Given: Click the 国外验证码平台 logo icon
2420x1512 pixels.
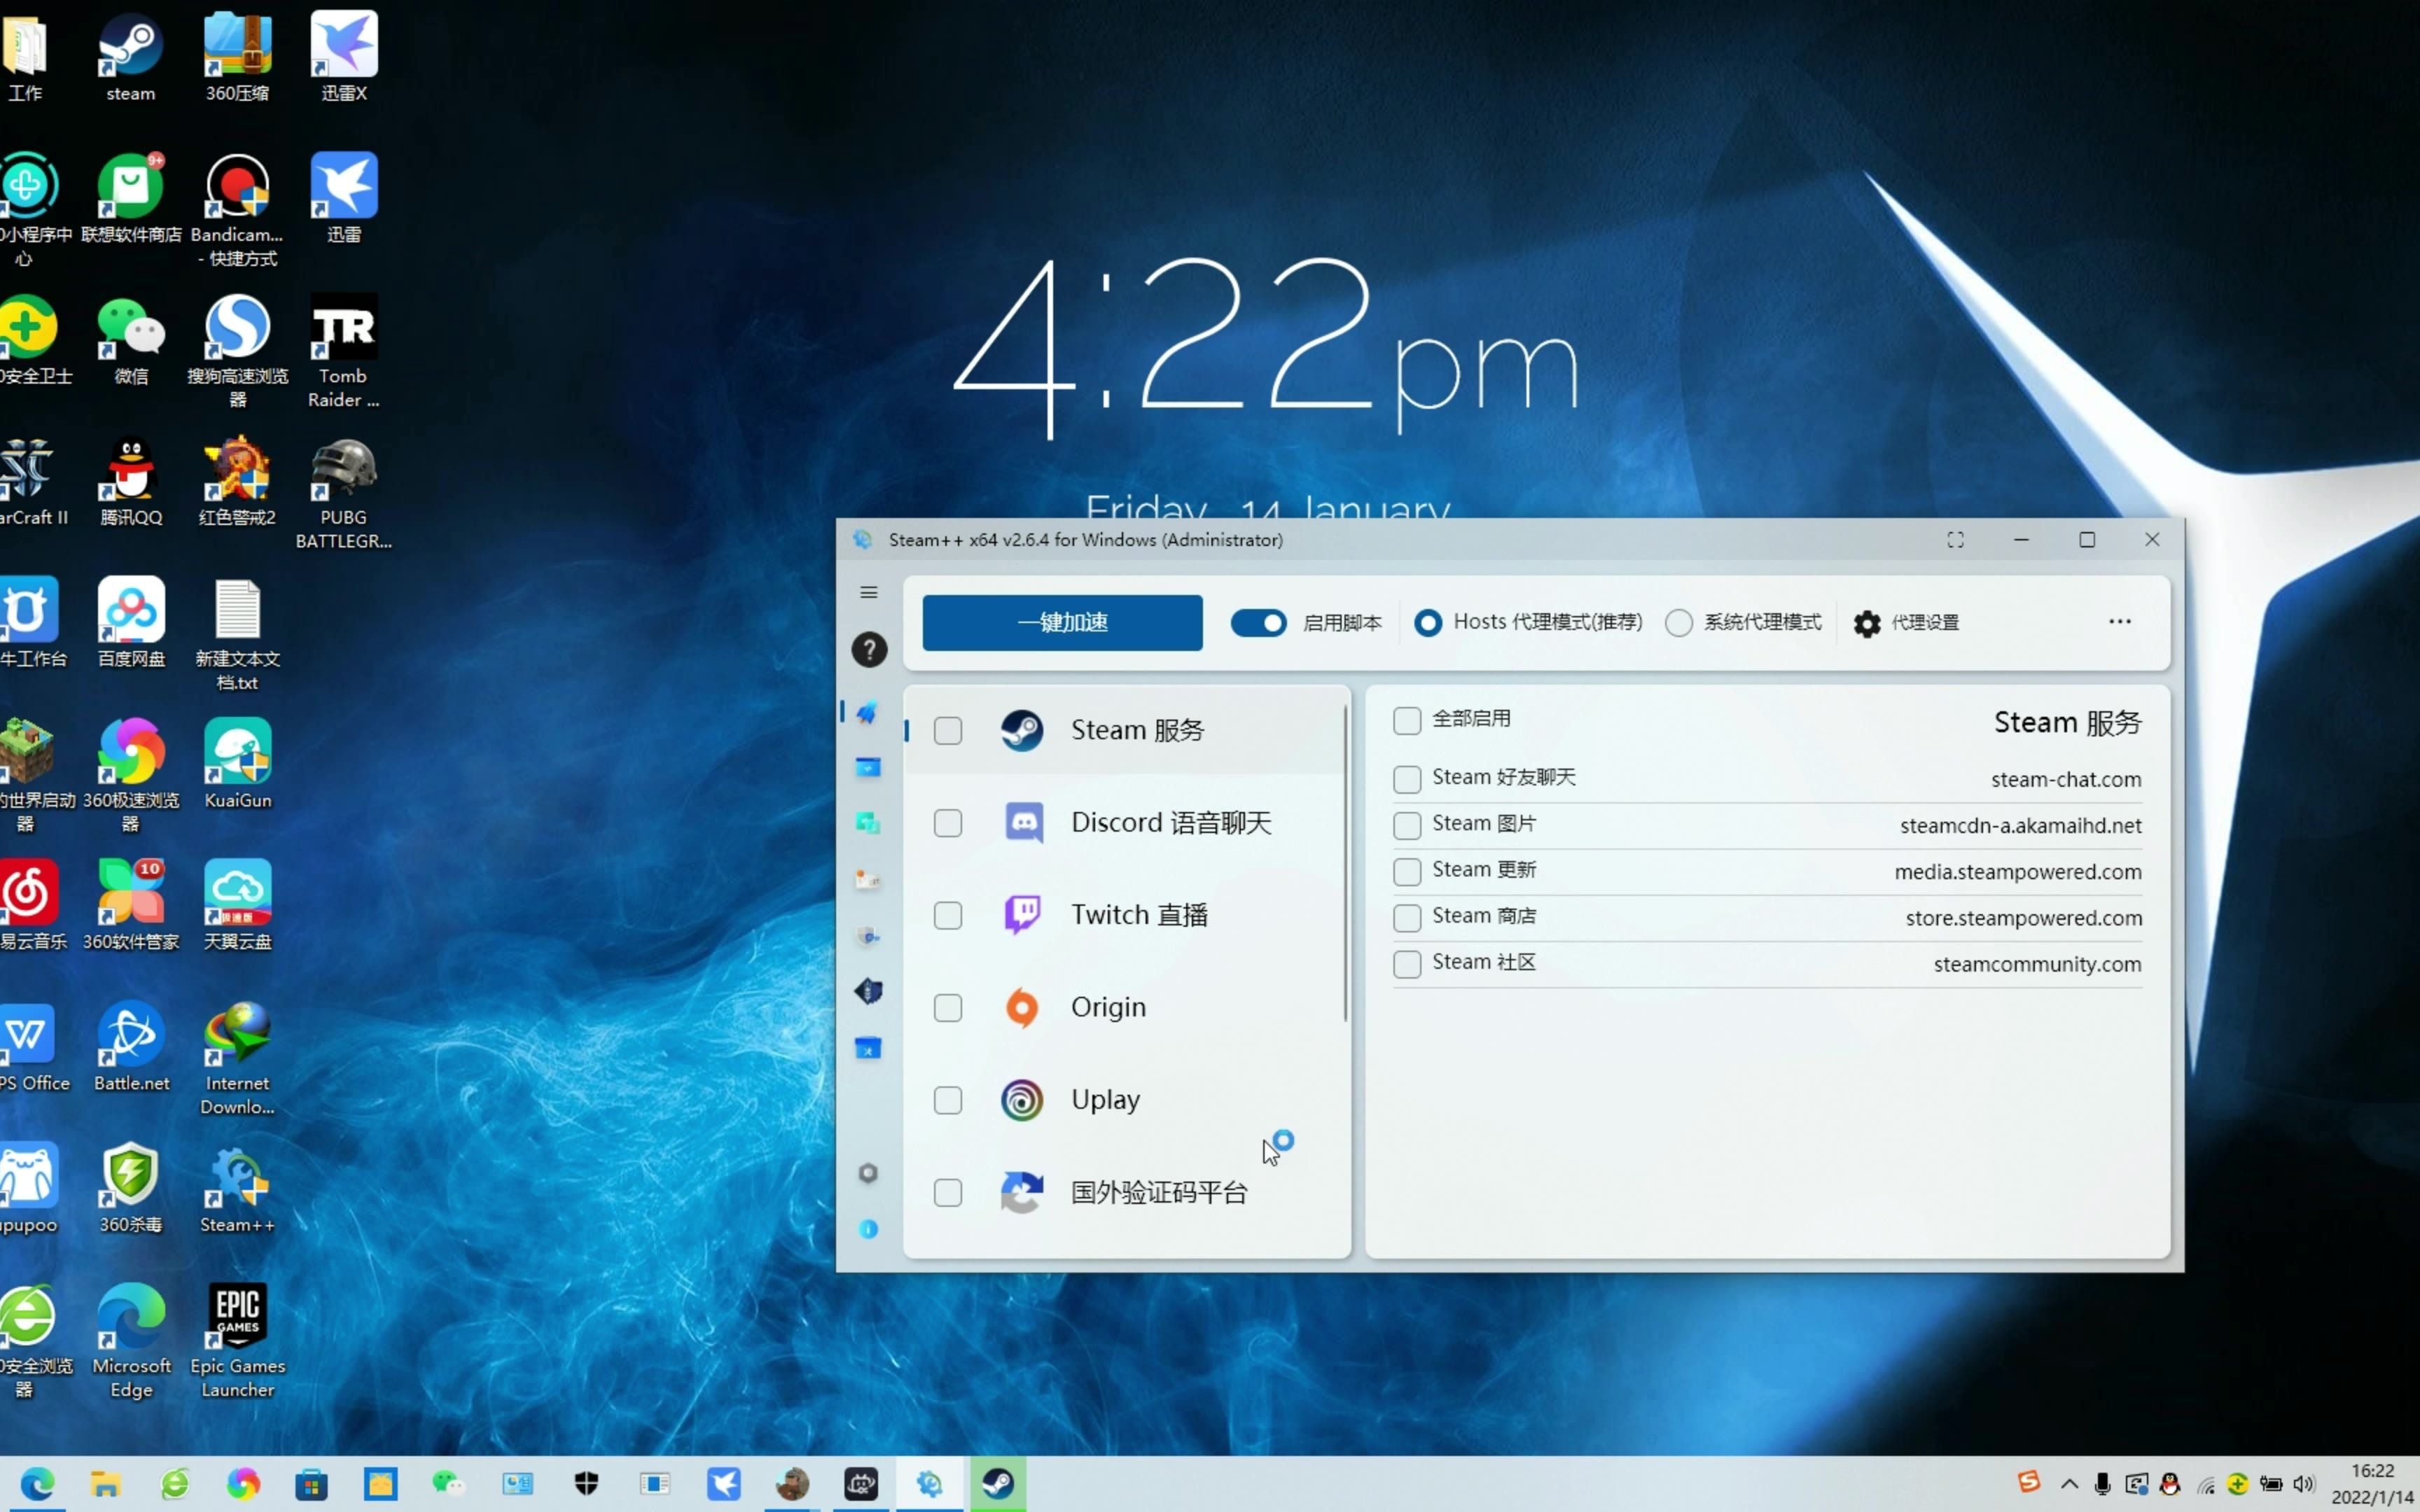Looking at the screenshot, I should pyautogui.click(x=1021, y=1192).
